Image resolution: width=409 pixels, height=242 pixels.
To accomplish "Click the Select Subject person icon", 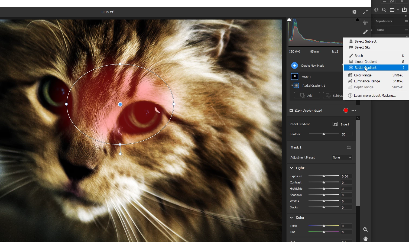I will click(x=351, y=41).
